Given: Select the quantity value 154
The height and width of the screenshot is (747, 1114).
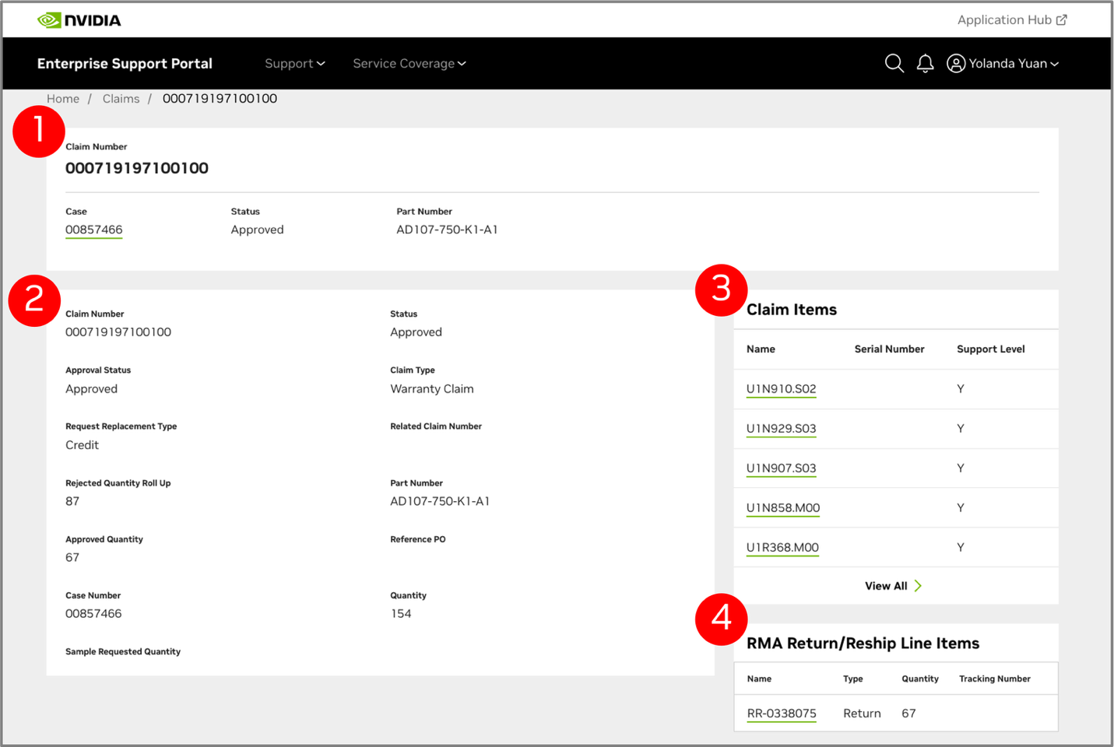Looking at the screenshot, I should coord(401,614).
